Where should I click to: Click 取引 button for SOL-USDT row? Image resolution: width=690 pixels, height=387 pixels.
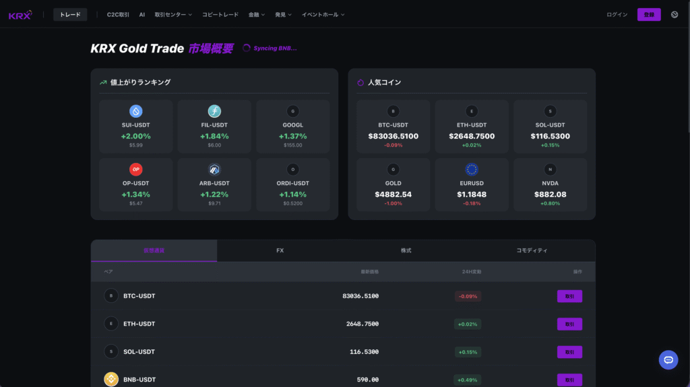coord(569,352)
